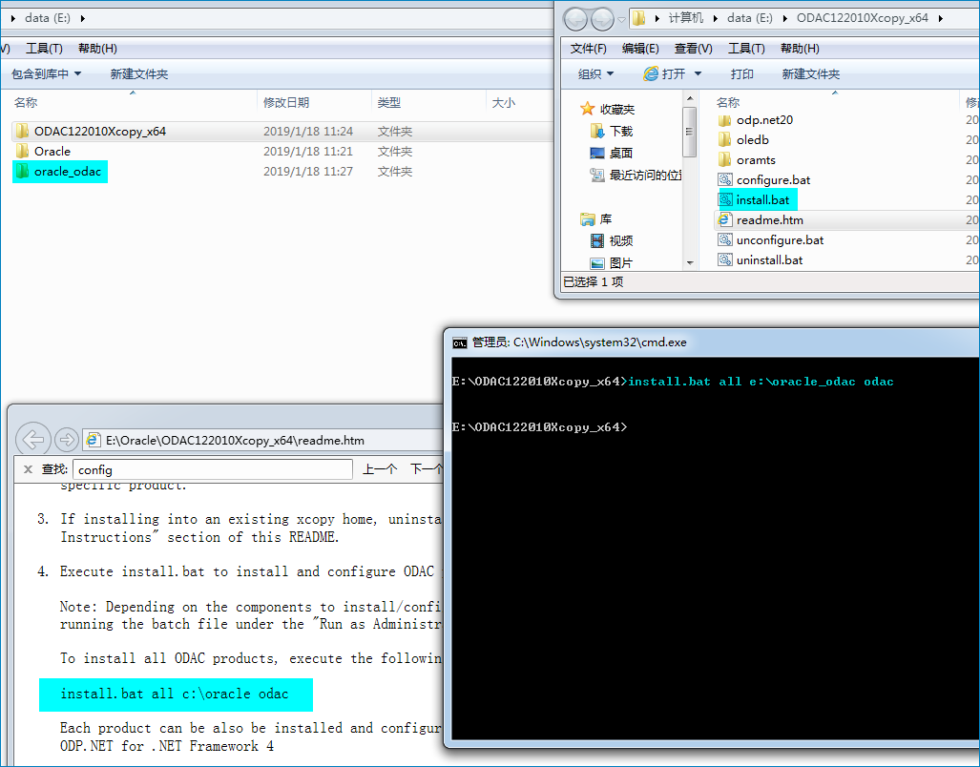Viewport: 980px width, 767px height.
Task: Select the readme.htm file icon
Action: [725, 219]
